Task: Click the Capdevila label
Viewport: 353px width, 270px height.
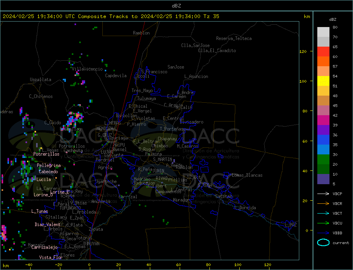Action: pos(116,76)
